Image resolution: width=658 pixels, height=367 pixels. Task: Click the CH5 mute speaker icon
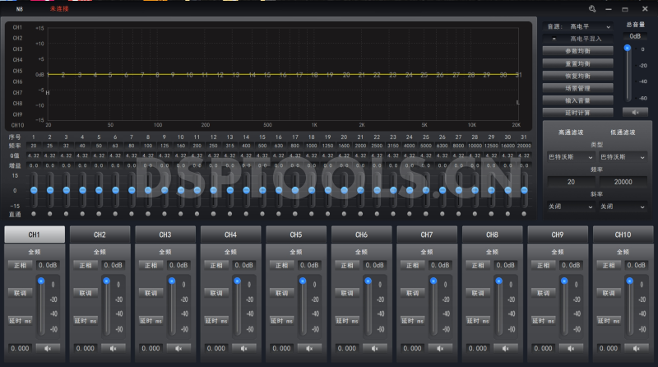click(x=309, y=348)
